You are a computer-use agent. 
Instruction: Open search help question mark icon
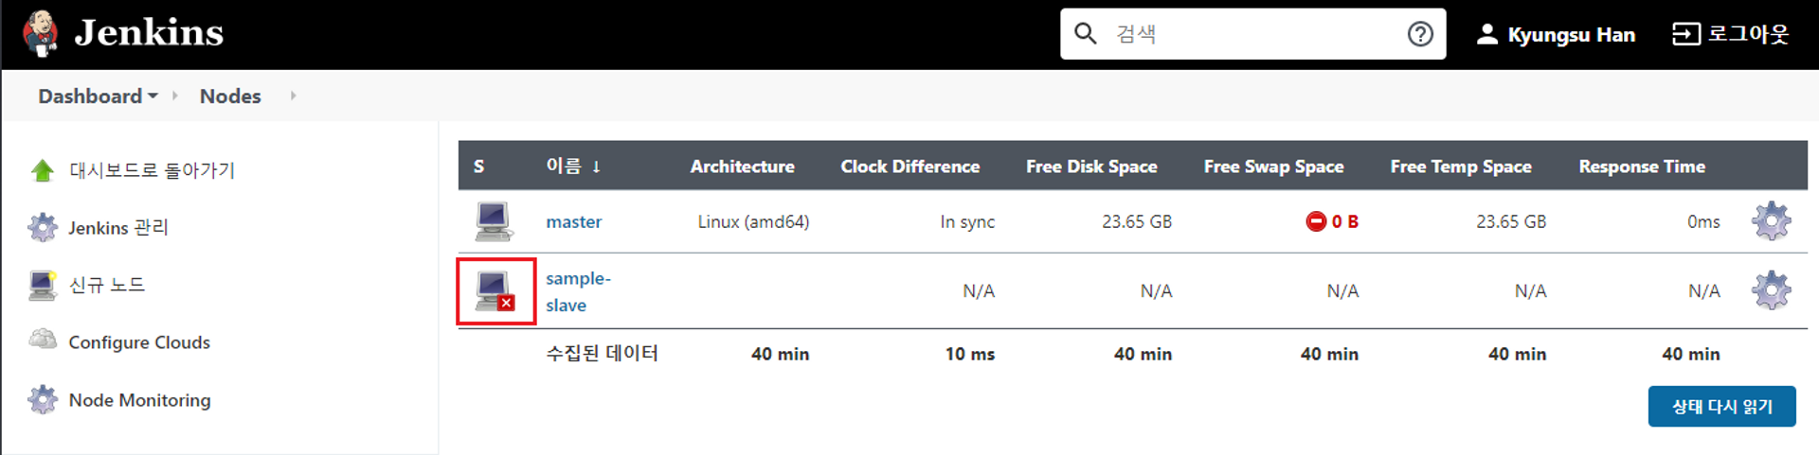[1419, 34]
